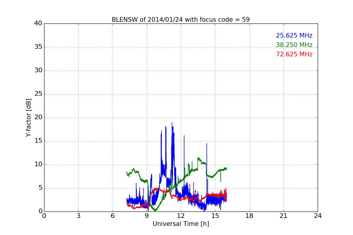Click the y-axis tick label '30'
The height and width of the screenshot is (235, 353).
pos(38,70)
